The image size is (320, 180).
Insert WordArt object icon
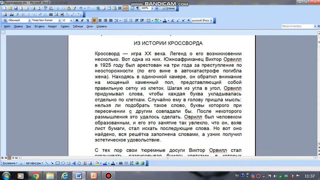(73, 163)
